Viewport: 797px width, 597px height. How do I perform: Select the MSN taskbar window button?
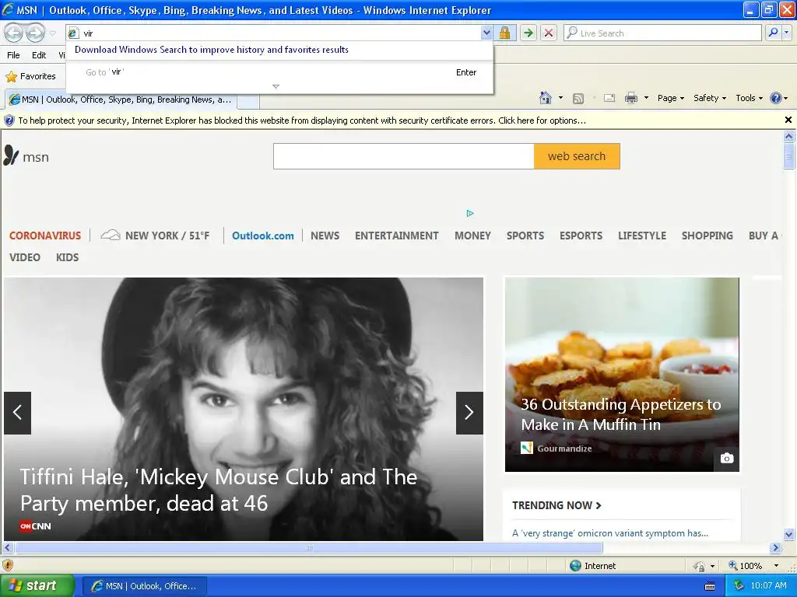click(144, 586)
